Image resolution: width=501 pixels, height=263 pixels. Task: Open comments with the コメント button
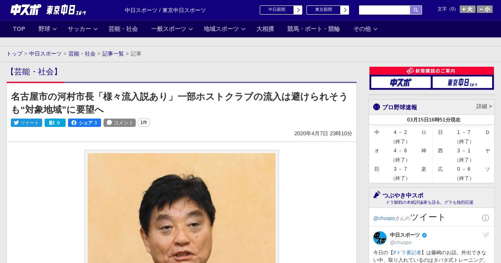coord(120,123)
